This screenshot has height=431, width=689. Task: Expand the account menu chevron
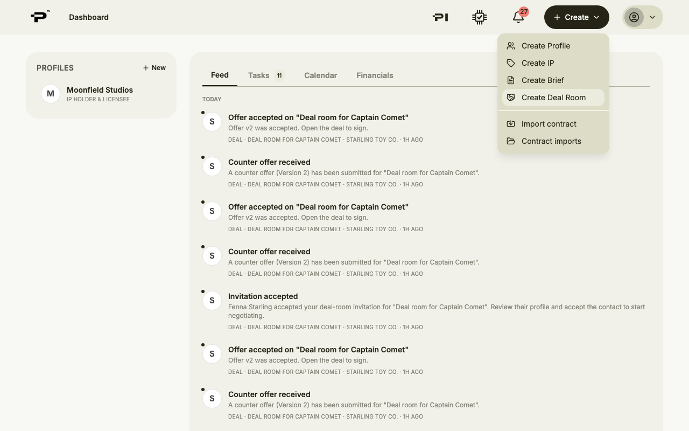point(652,17)
